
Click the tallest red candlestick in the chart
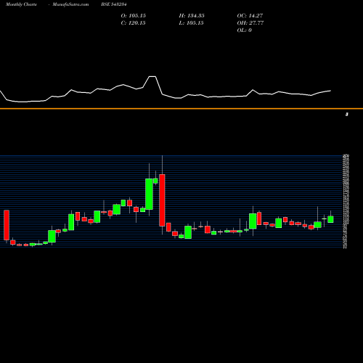pos(162,200)
